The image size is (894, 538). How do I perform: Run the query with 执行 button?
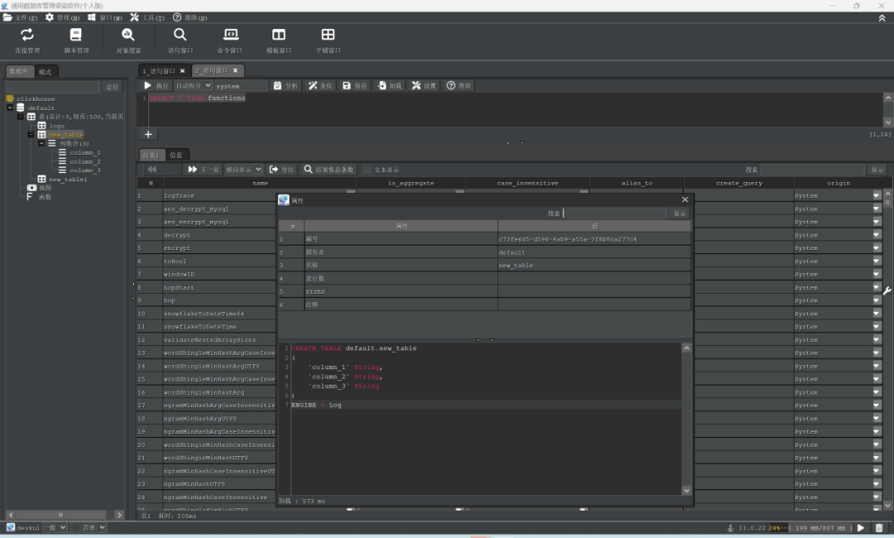click(x=156, y=85)
